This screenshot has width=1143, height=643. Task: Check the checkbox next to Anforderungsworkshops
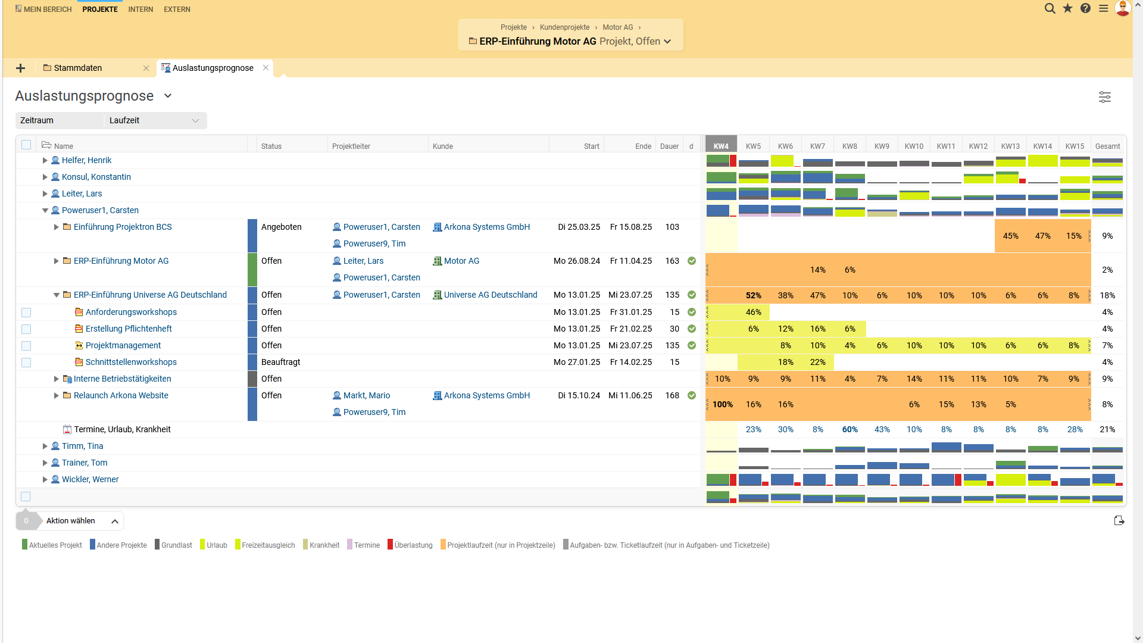[26, 312]
